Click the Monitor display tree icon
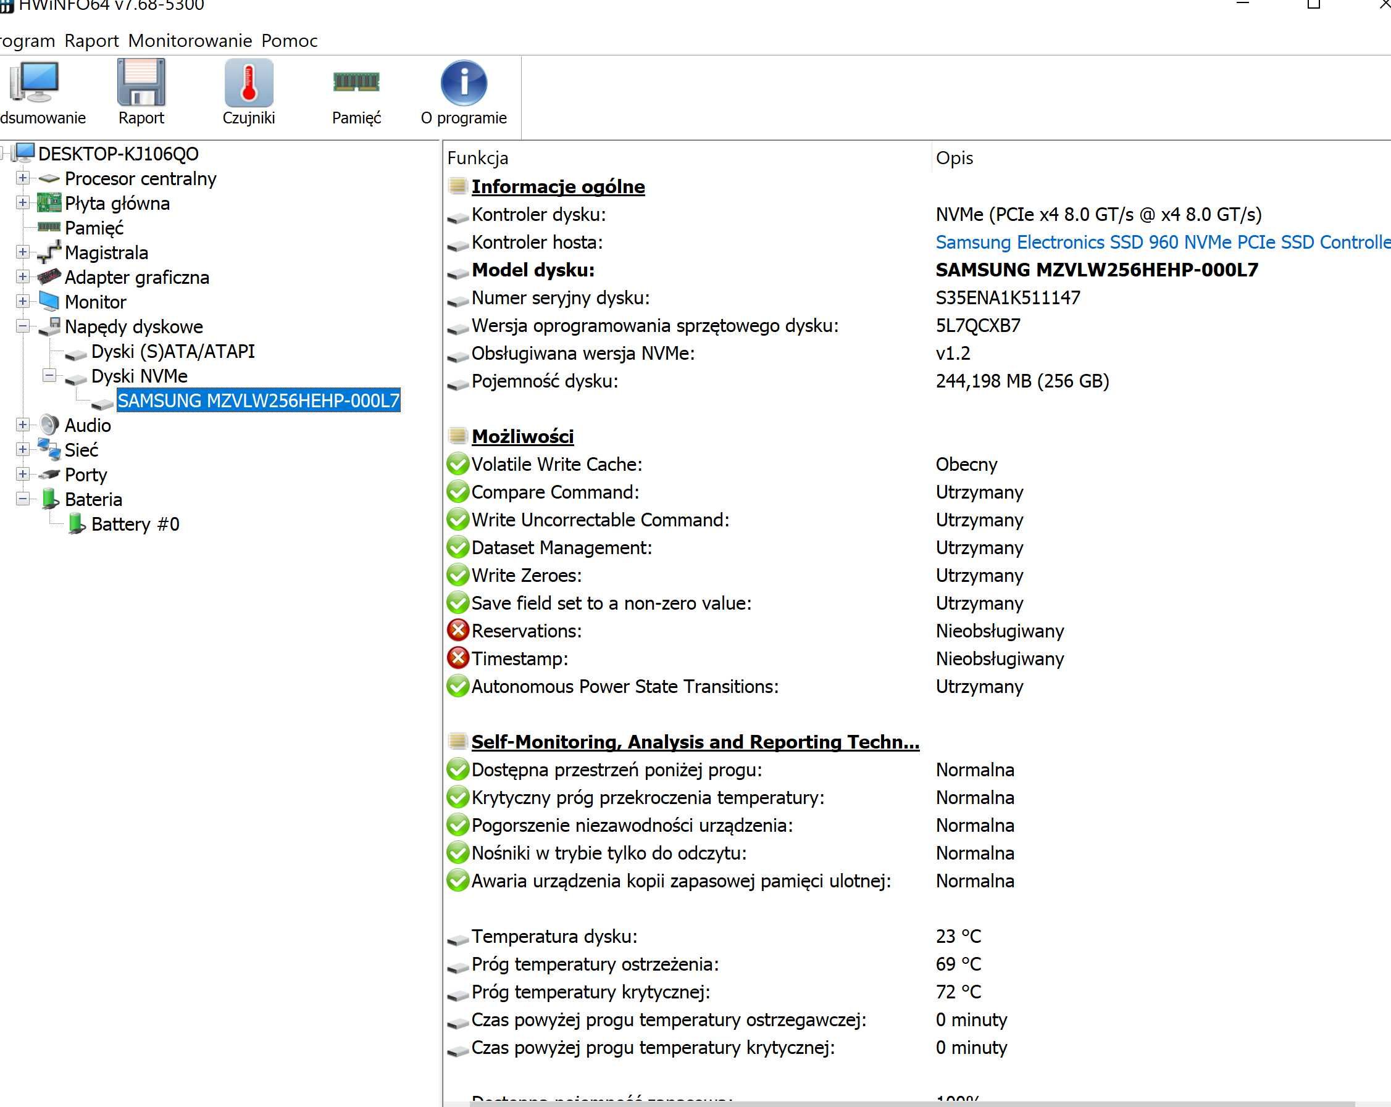 (x=49, y=301)
